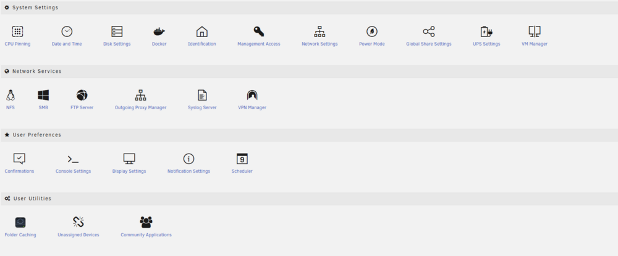
Task: Open the Global Share Settings icon
Action: [429, 31]
